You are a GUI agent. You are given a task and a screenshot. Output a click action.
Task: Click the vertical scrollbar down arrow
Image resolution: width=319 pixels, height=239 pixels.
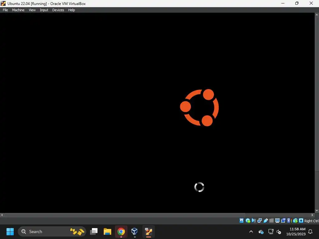(x=317, y=211)
